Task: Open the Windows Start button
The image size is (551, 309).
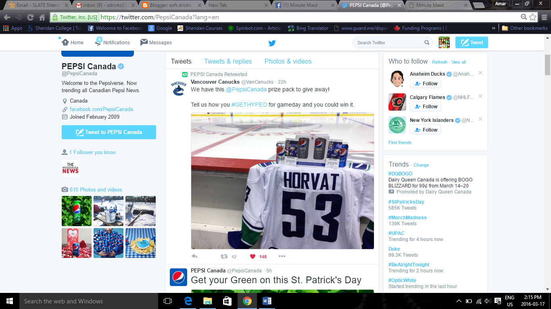Action: (x=9, y=301)
